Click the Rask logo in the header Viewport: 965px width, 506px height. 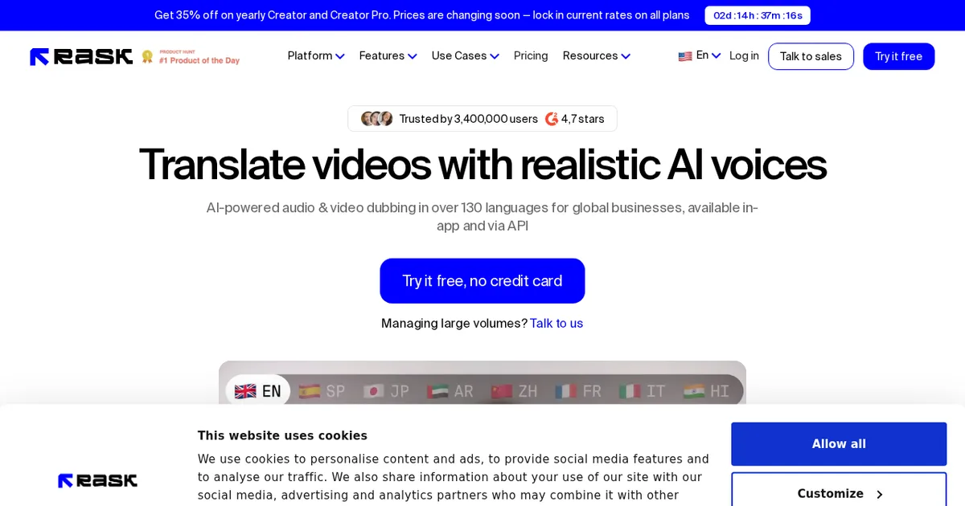pos(81,56)
